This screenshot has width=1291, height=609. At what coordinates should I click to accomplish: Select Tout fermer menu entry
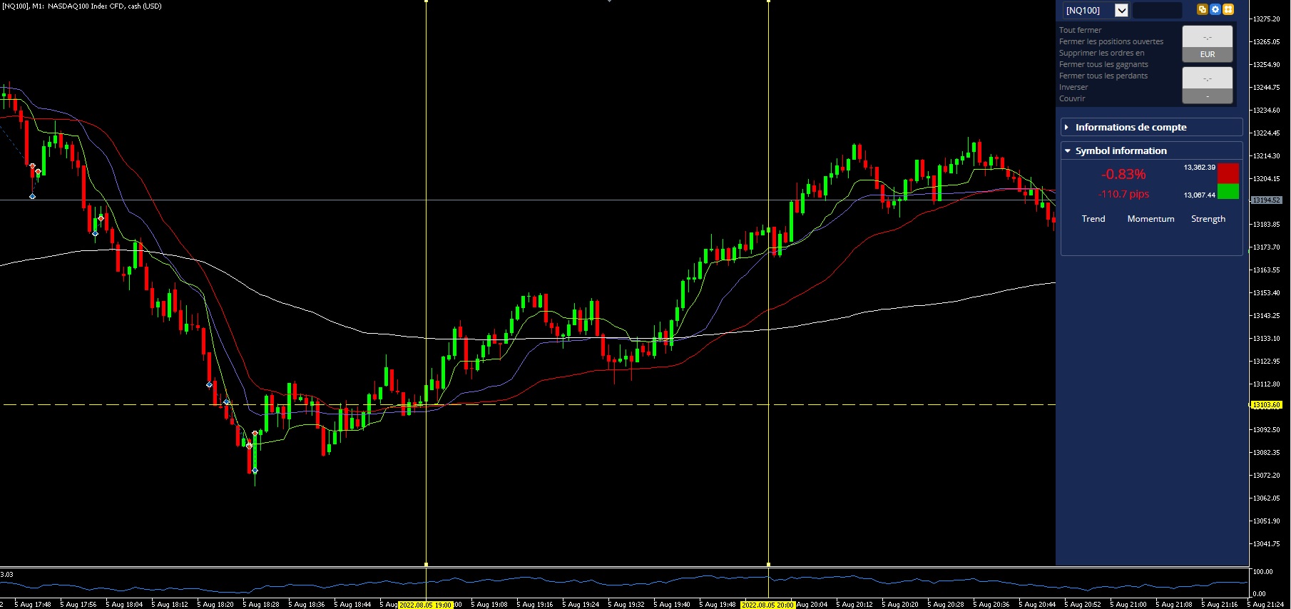(x=1080, y=30)
